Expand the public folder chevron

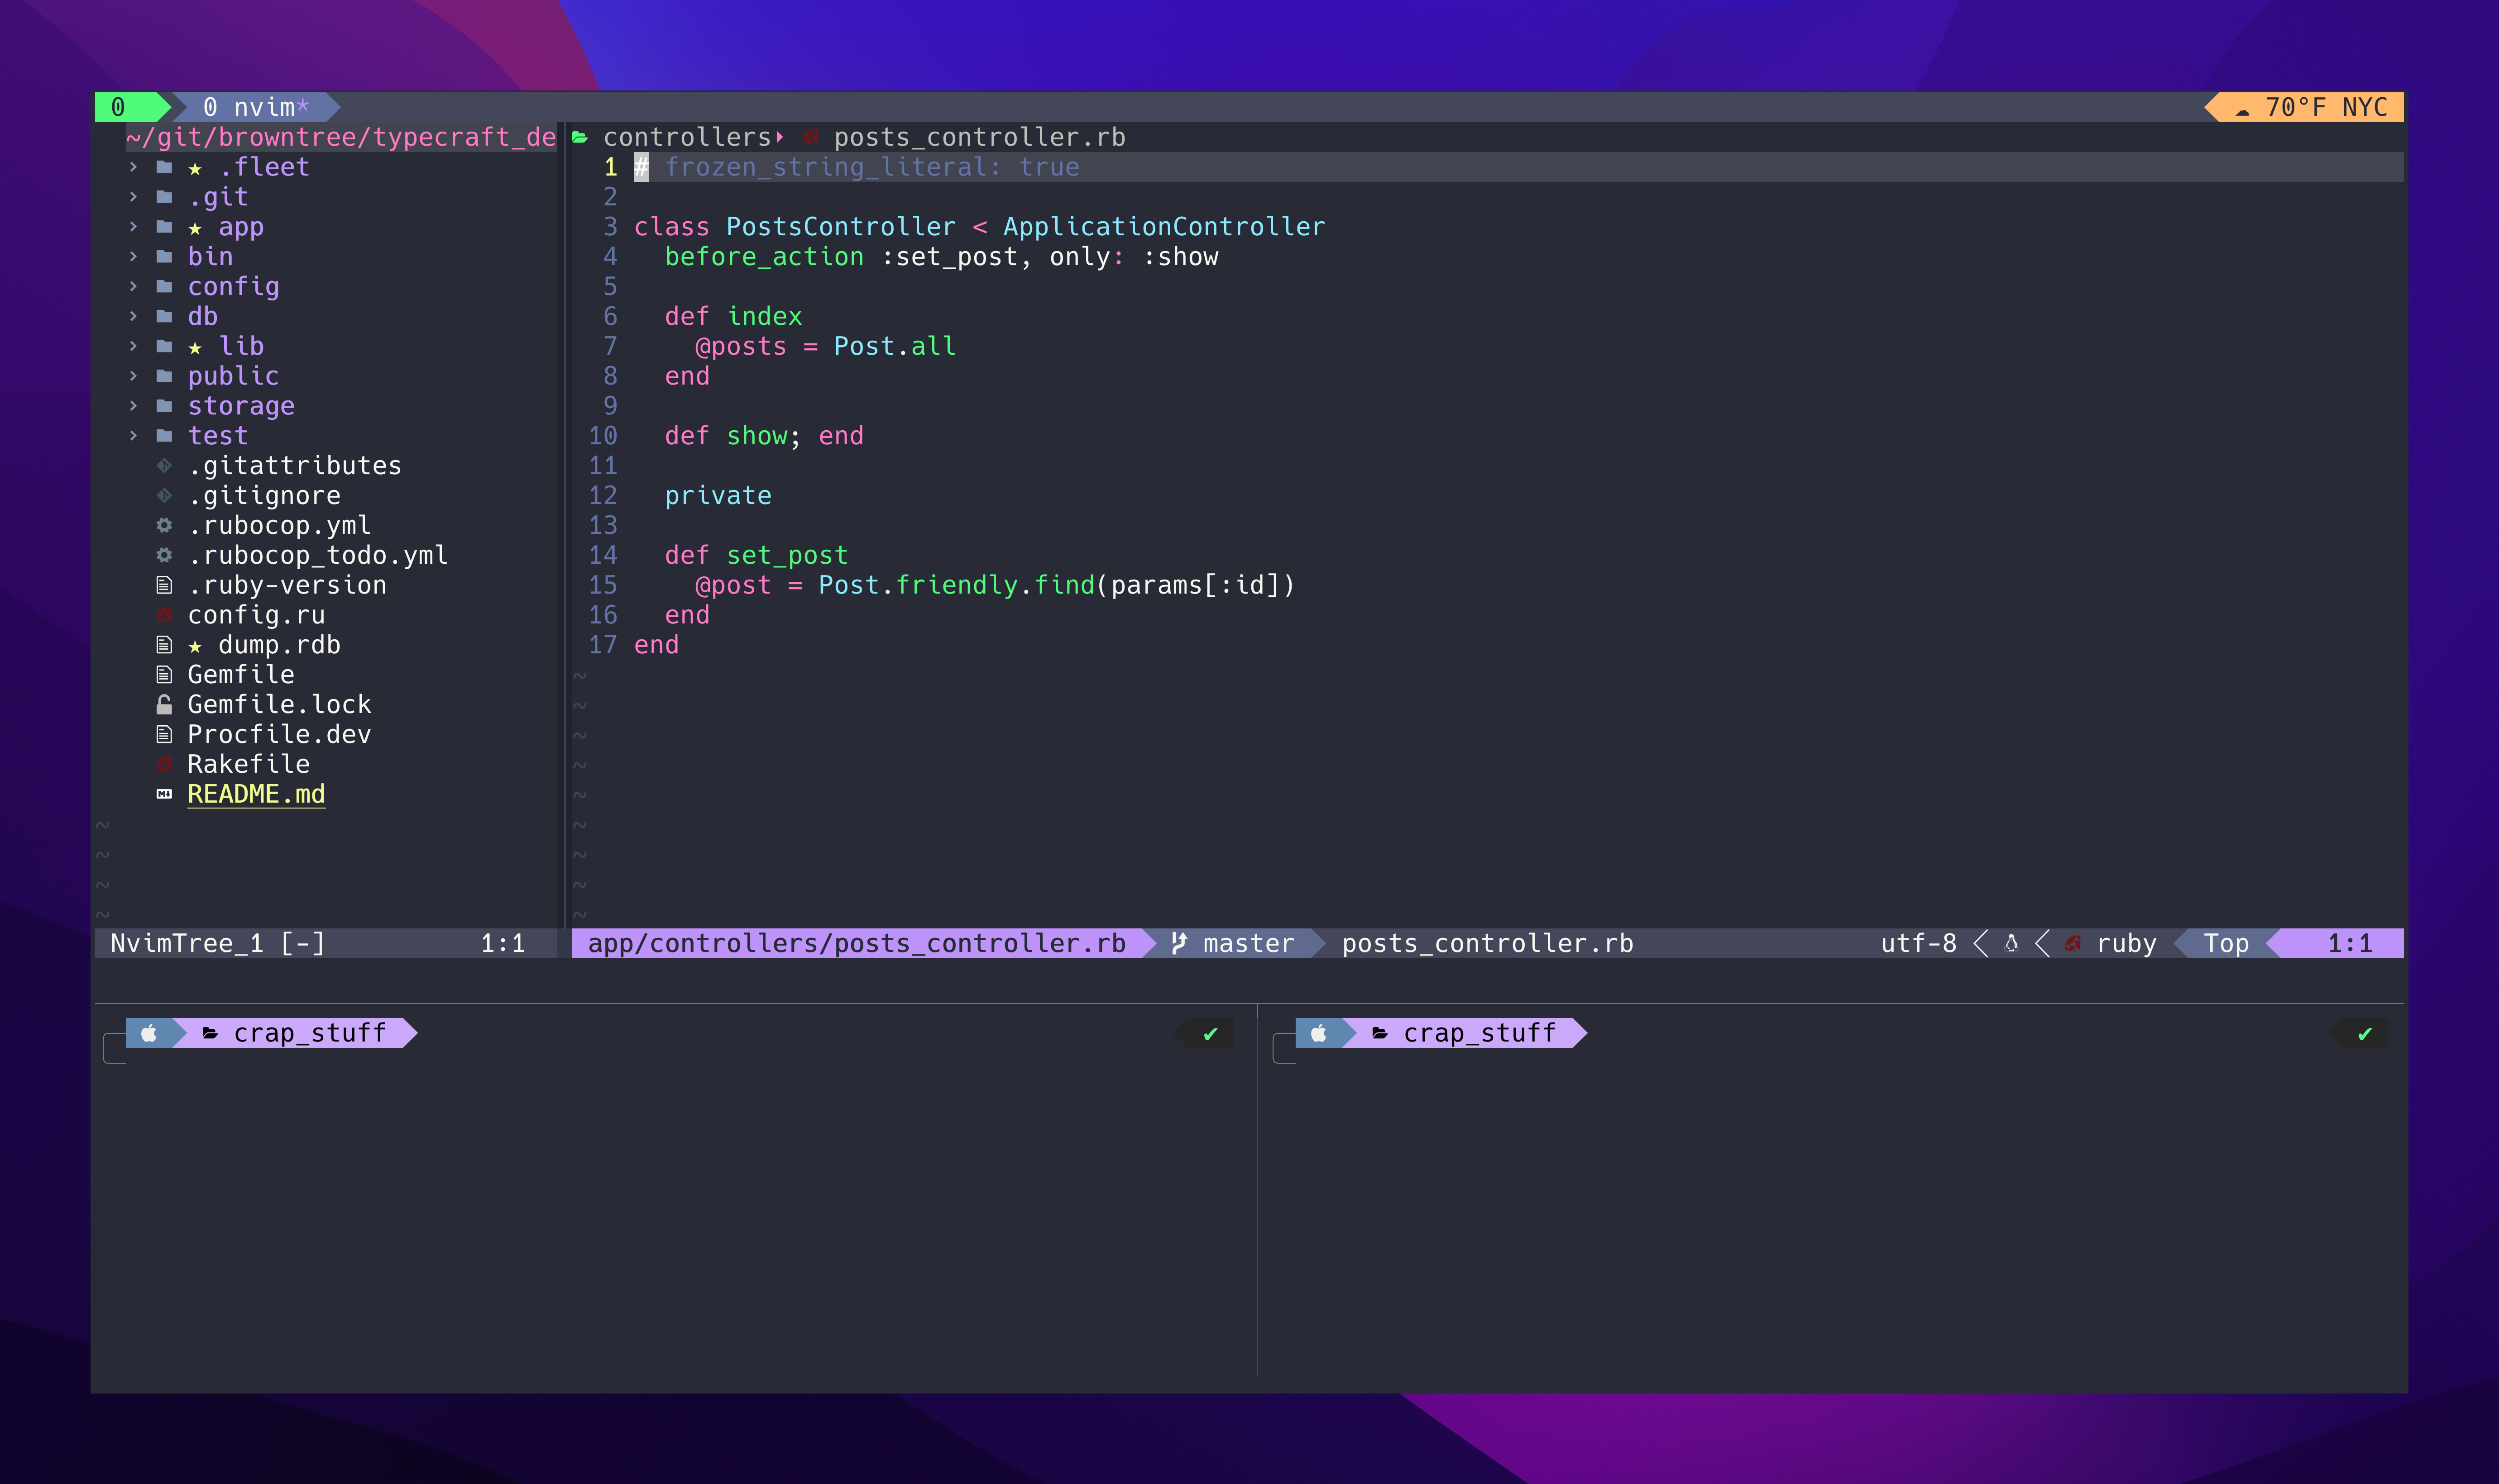133,376
